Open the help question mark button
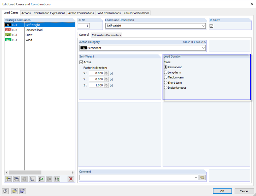This screenshot has width=256, height=196. coord(5,191)
